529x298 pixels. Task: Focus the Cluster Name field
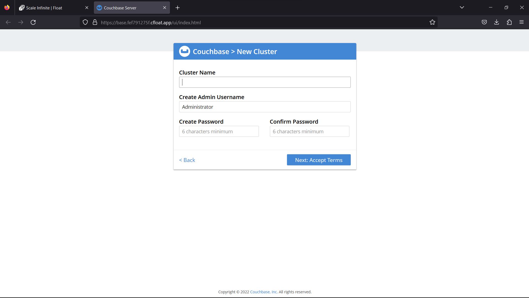point(265,82)
